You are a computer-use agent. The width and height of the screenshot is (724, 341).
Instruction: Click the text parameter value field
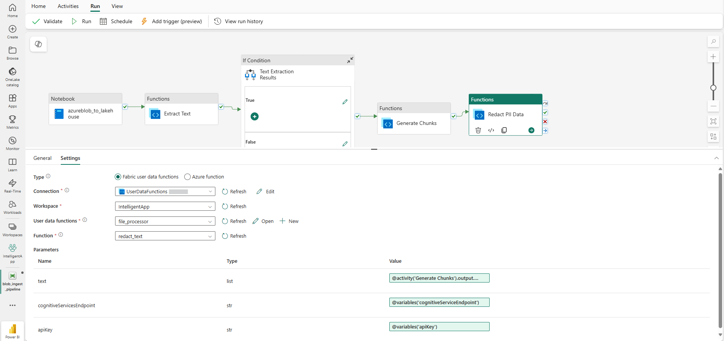(439, 278)
